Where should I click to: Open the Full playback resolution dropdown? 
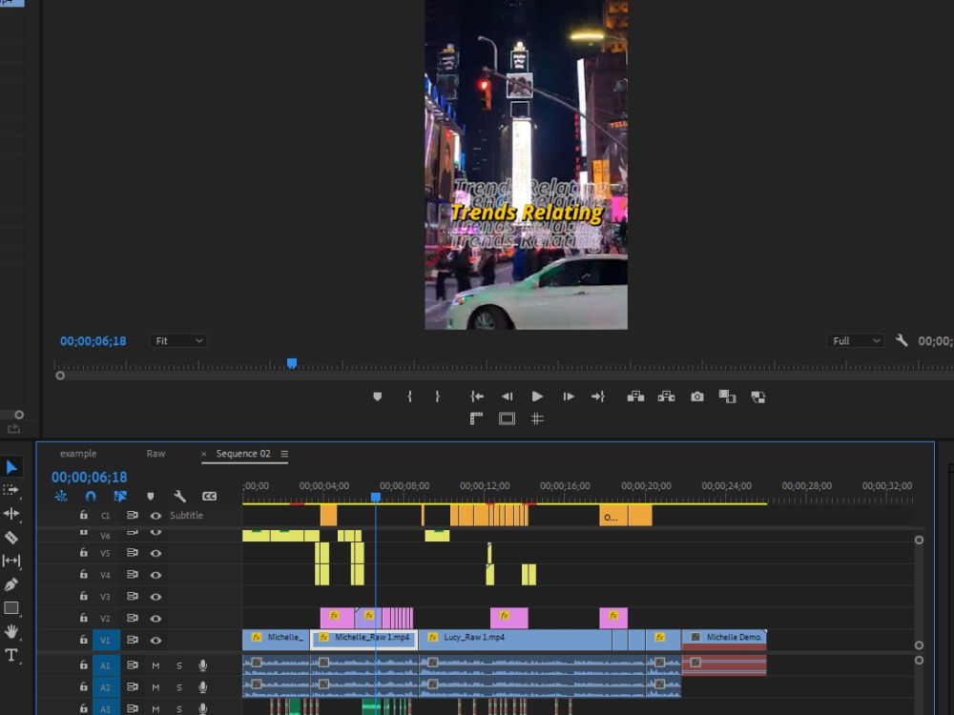[855, 341]
